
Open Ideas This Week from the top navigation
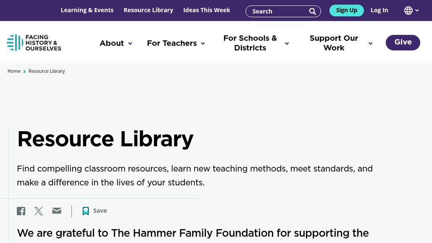[207, 10]
